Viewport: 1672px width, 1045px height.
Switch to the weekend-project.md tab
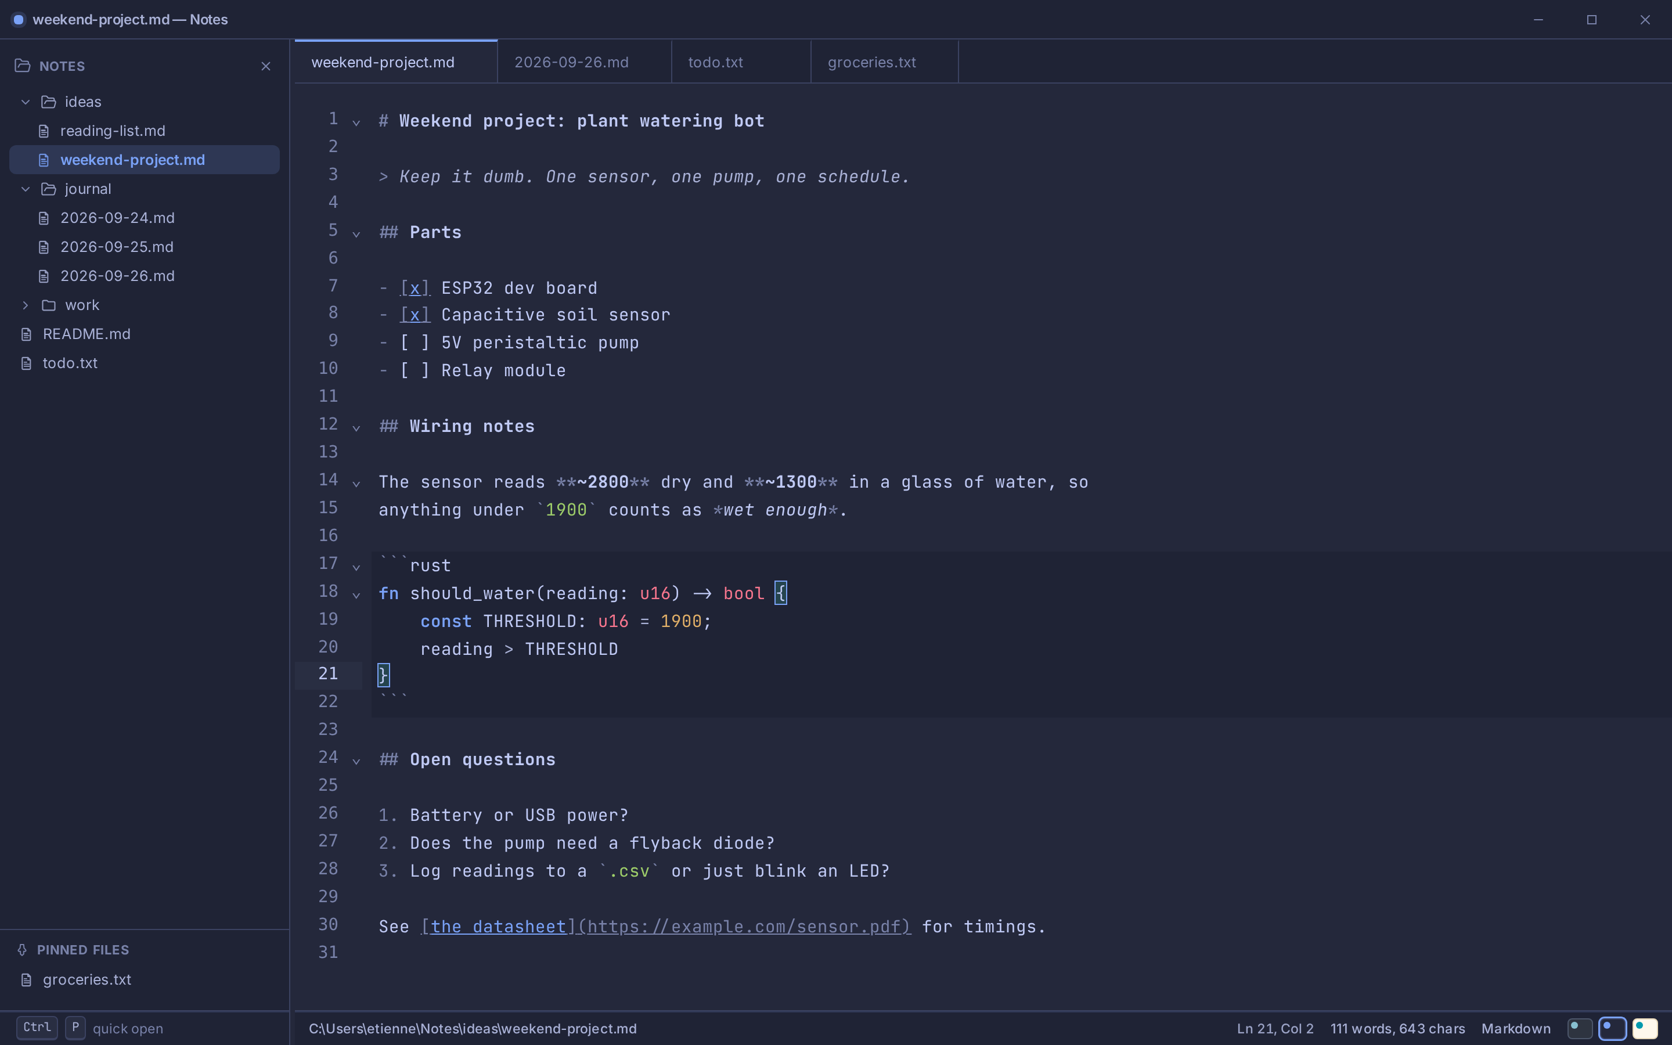point(396,62)
